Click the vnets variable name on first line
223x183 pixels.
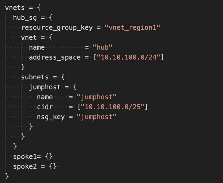click(15, 8)
